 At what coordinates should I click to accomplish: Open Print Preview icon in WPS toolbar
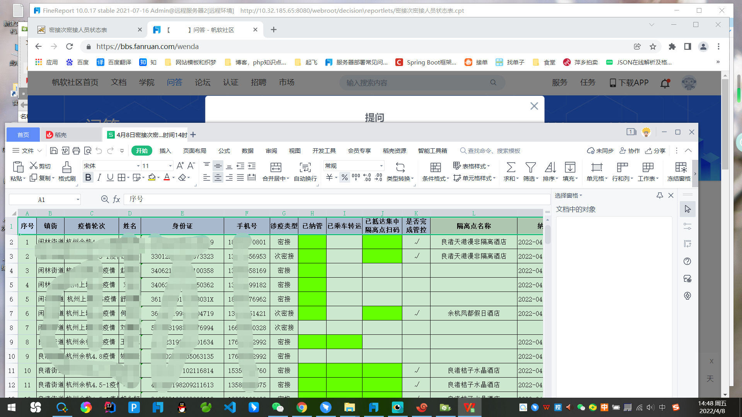click(88, 151)
